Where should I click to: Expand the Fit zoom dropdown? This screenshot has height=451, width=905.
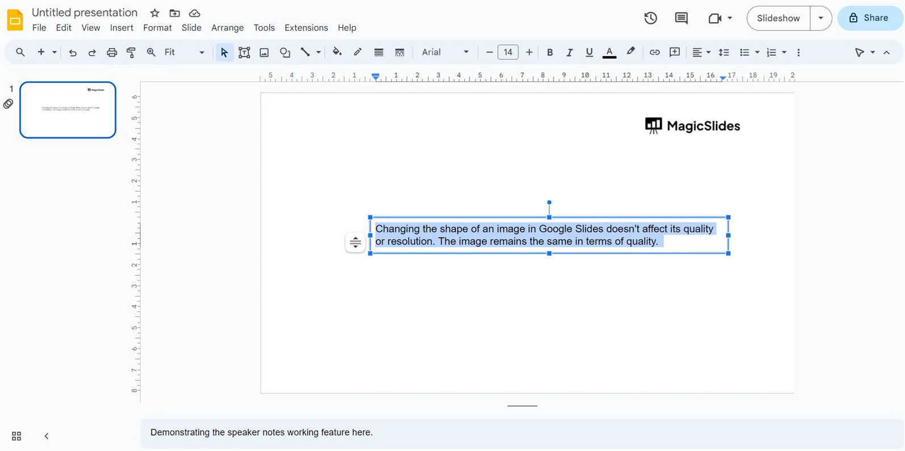(x=184, y=52)
